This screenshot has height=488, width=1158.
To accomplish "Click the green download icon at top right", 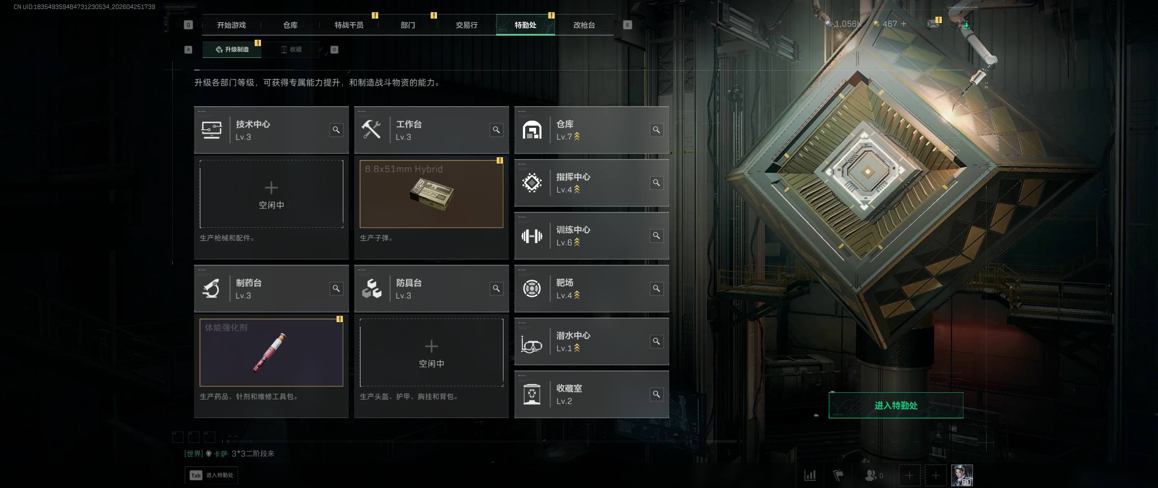I will pos(967,25).
